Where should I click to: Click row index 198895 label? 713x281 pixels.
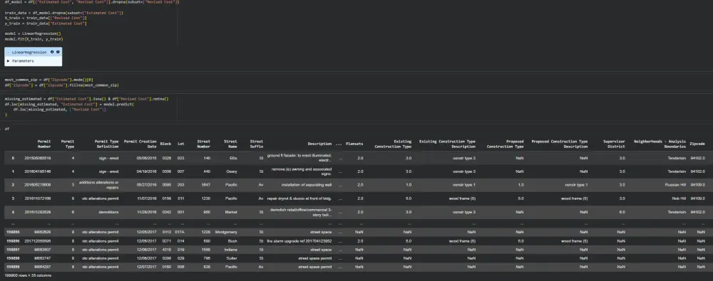(12, 232)
